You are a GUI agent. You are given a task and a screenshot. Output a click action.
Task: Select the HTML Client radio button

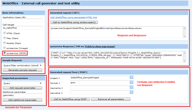coord(5,33)
